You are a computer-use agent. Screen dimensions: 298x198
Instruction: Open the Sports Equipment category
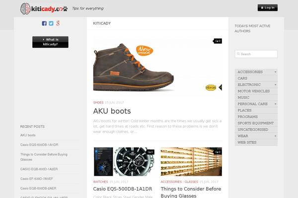tap(256, 123)
